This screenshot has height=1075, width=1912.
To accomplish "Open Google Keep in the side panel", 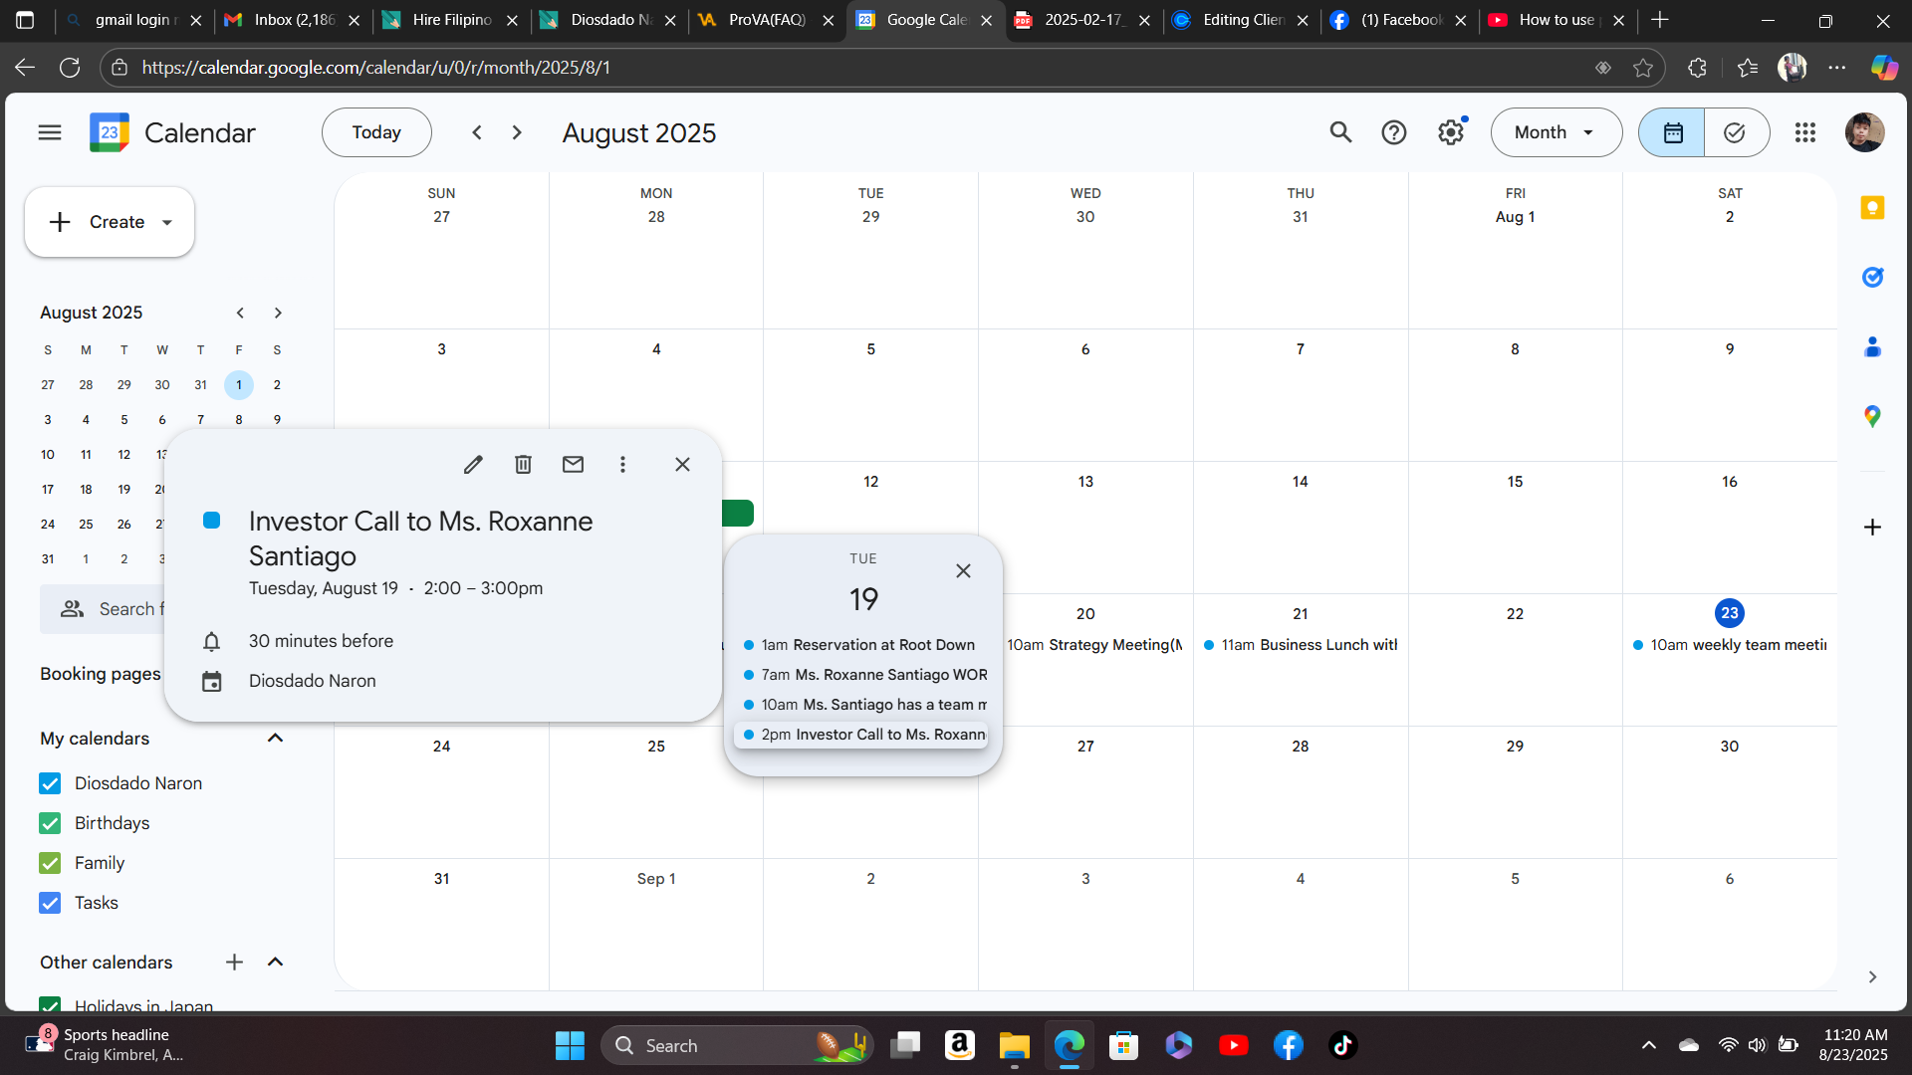I will click(x=1872, y=207).
